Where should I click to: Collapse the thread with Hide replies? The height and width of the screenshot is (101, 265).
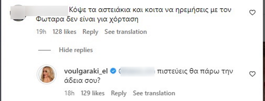coord(76,50)
